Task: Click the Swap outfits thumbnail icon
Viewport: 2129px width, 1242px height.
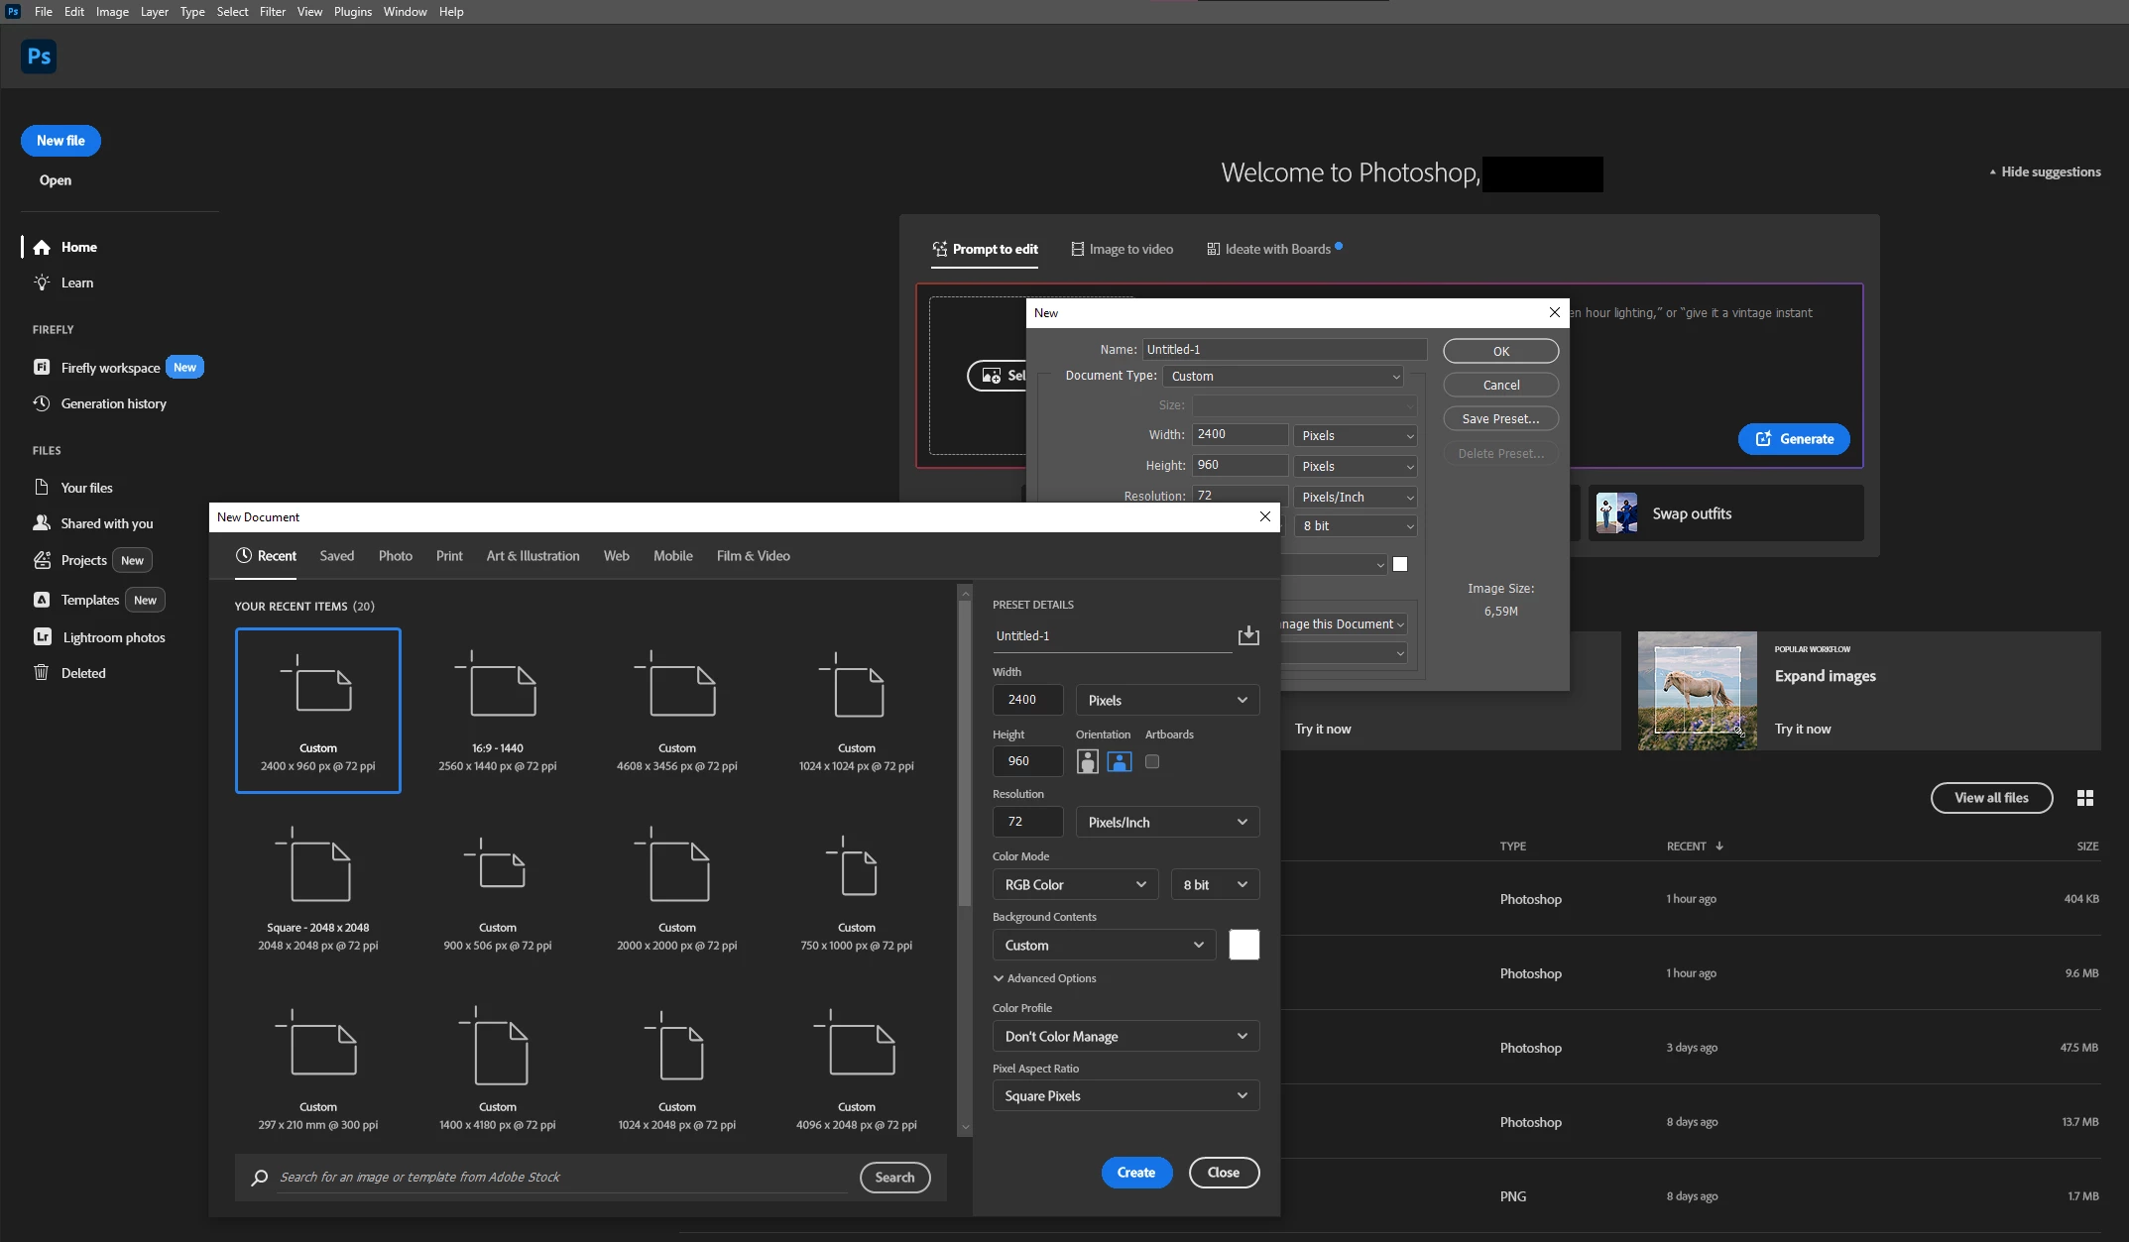Action: tap(1617, 513)
